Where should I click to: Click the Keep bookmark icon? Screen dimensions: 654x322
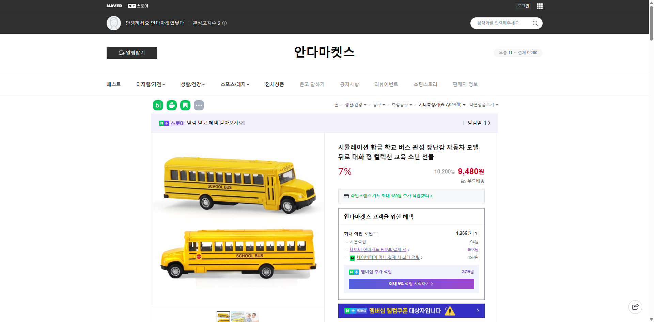[x=185, y=105]
